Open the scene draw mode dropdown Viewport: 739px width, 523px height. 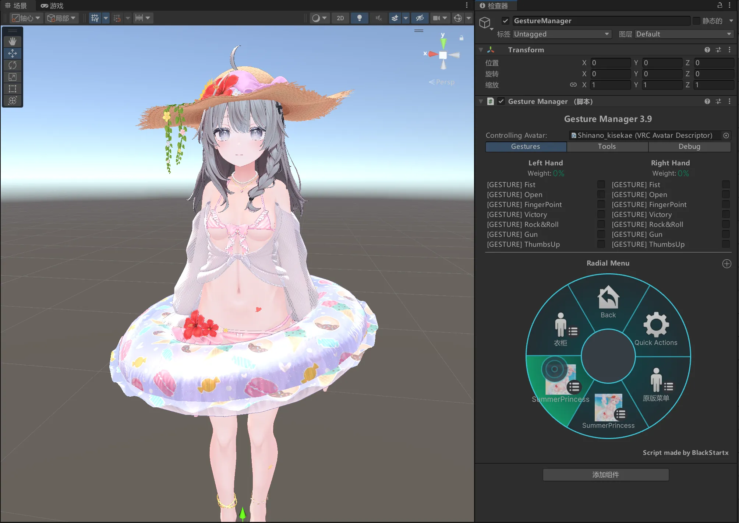point(319,18)
